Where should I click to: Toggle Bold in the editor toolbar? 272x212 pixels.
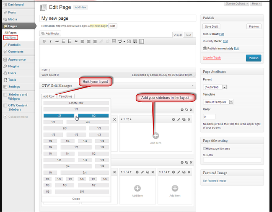tap(44, 41)
